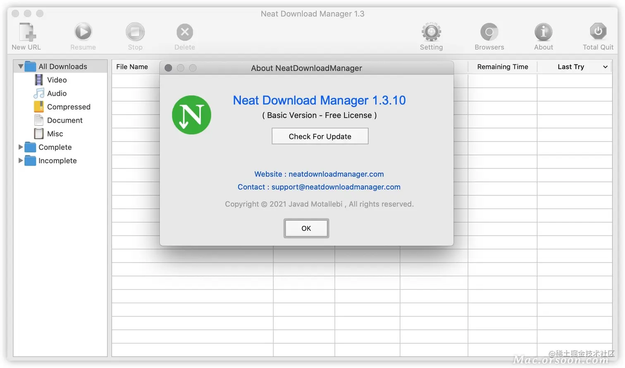The height and width of the screenshot is (368, 625).
Task: Select the Document category label
Action: click(x=65, y=120)
